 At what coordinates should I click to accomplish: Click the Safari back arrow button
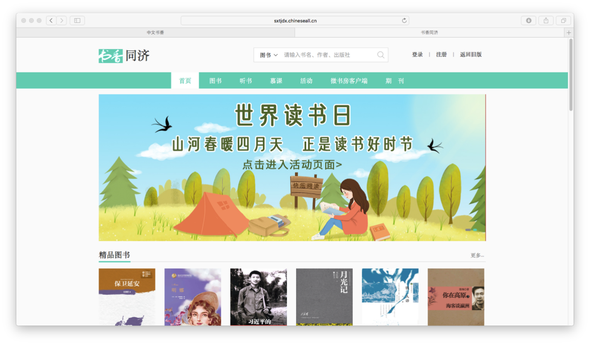[51, 20]
